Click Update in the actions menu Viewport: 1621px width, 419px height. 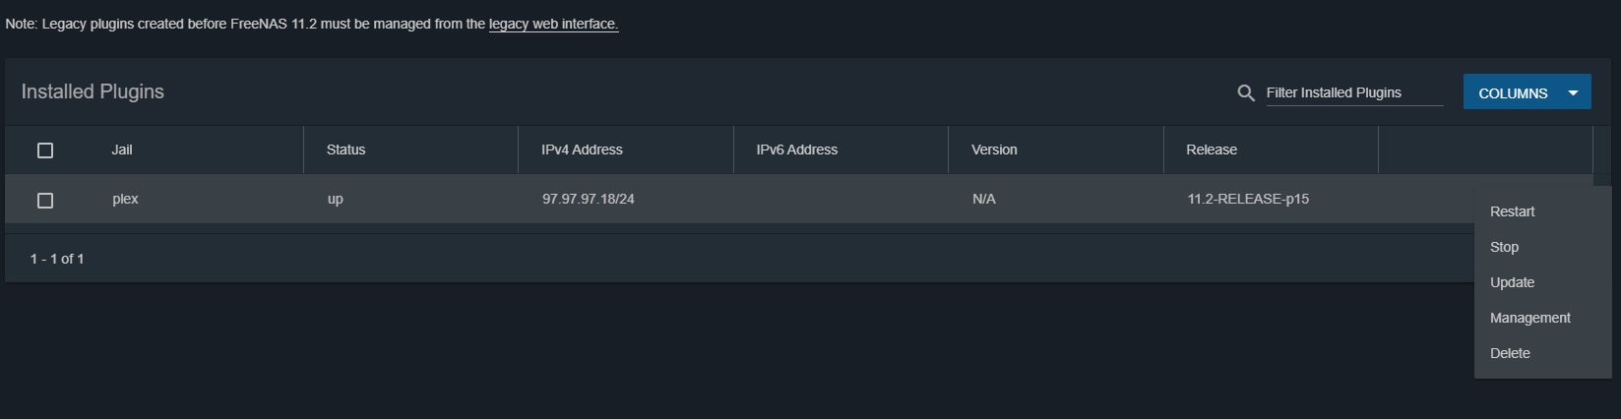pyautogui.click(x=1512, y=282)
